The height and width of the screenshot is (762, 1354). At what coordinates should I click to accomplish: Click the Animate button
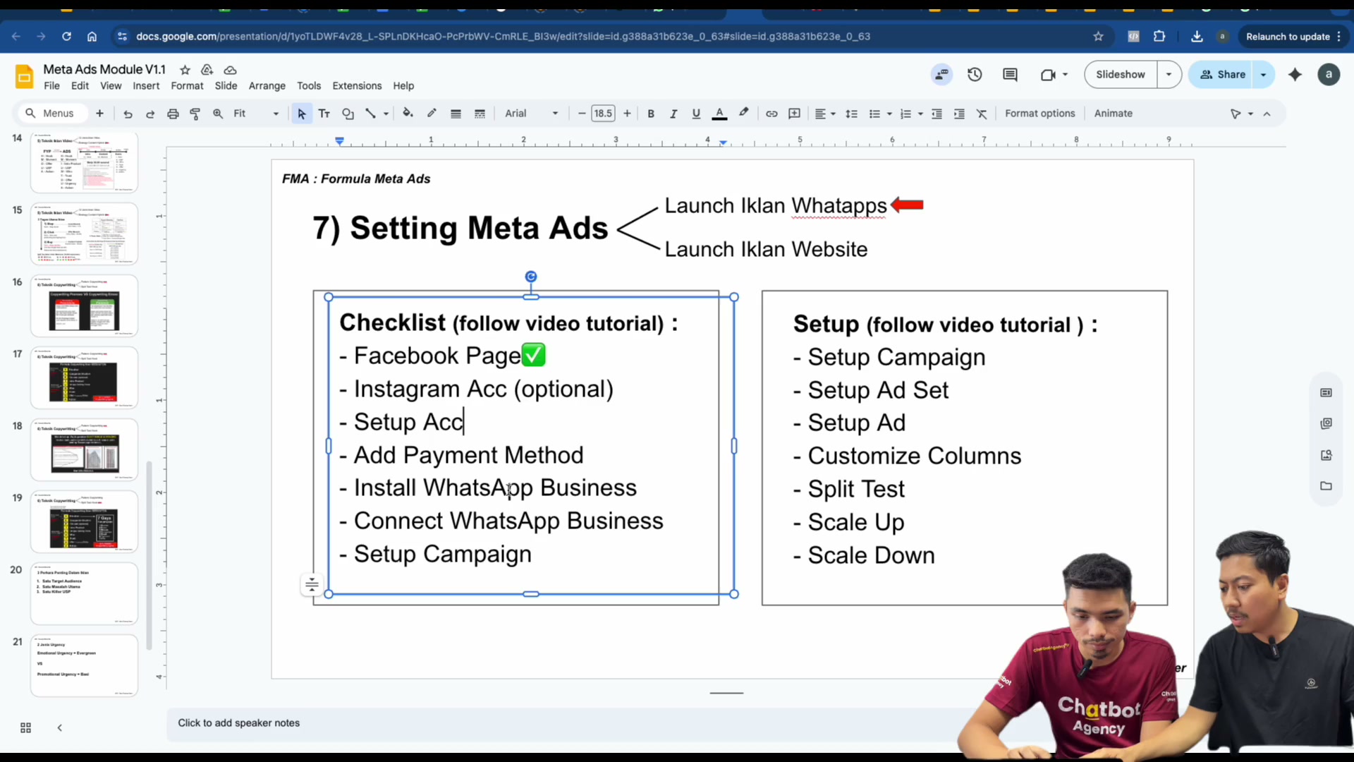point(1113,114)
